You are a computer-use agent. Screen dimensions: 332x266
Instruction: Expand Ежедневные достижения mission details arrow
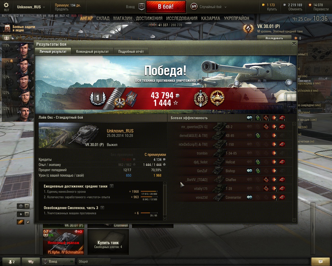pos(112,186)
